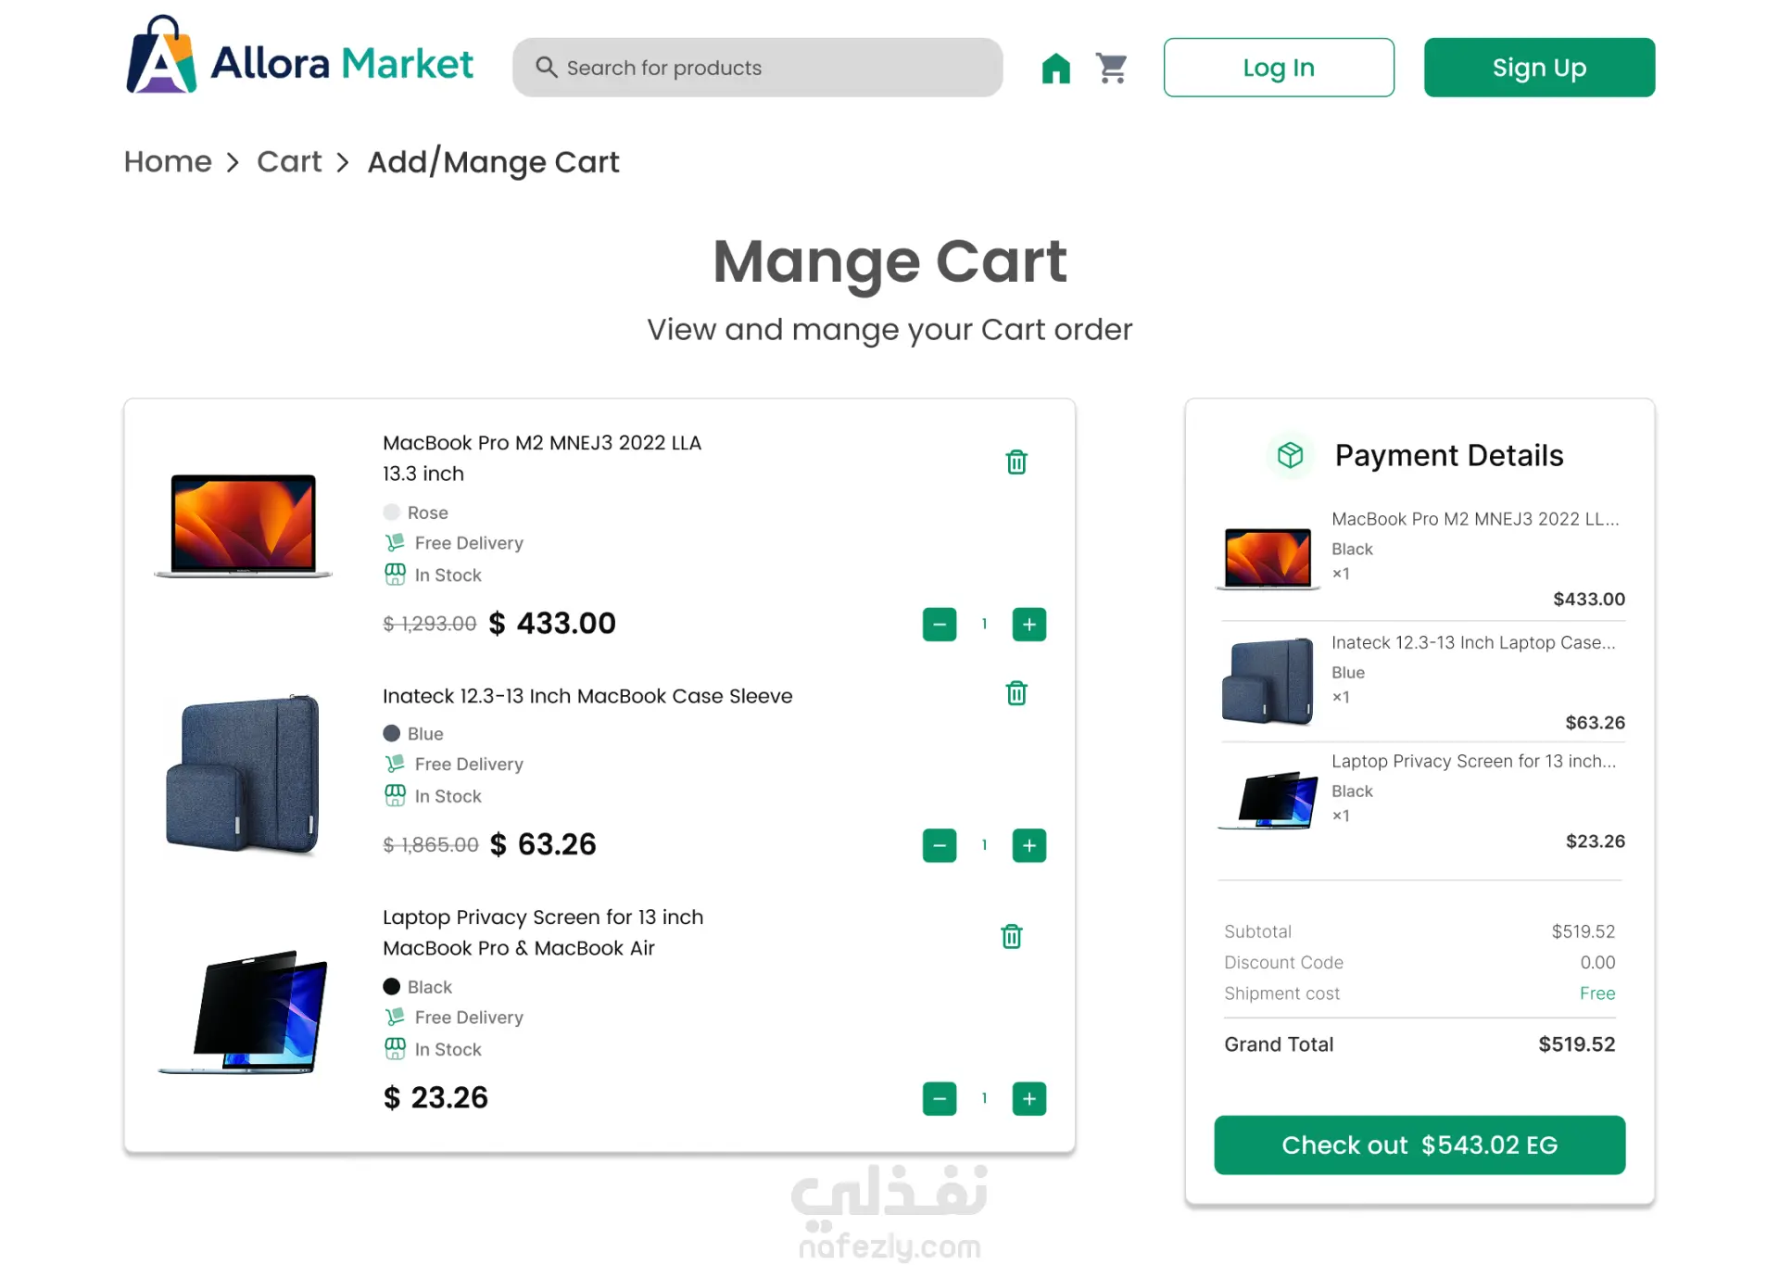Click In Stock icon for Inateck sleeve
The image size is (1779, 1265).
[395, 796]
